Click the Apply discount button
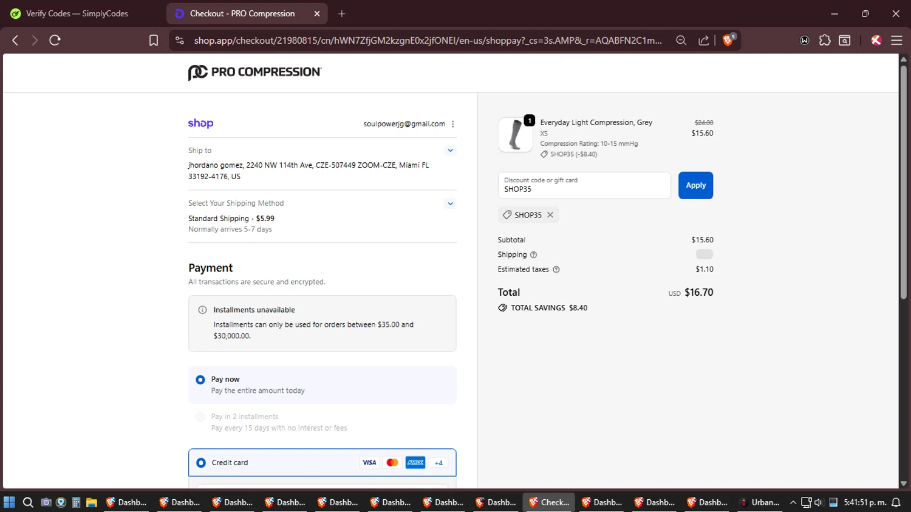The width and height of the screenshot is (911, 512). tap(695, 185)
